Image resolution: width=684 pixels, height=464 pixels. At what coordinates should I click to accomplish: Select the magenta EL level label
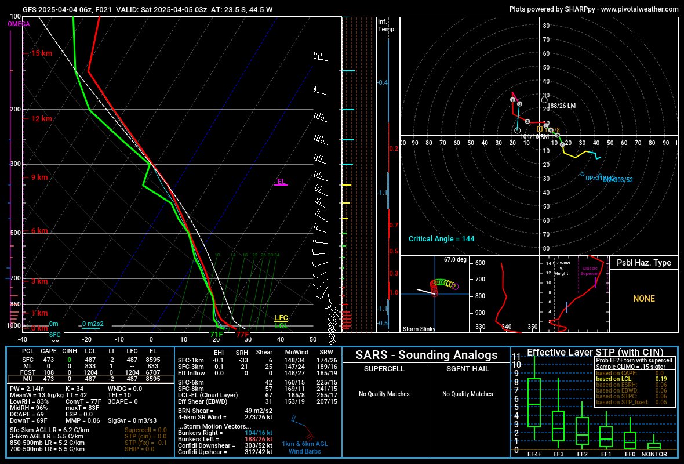click(281, 182)
